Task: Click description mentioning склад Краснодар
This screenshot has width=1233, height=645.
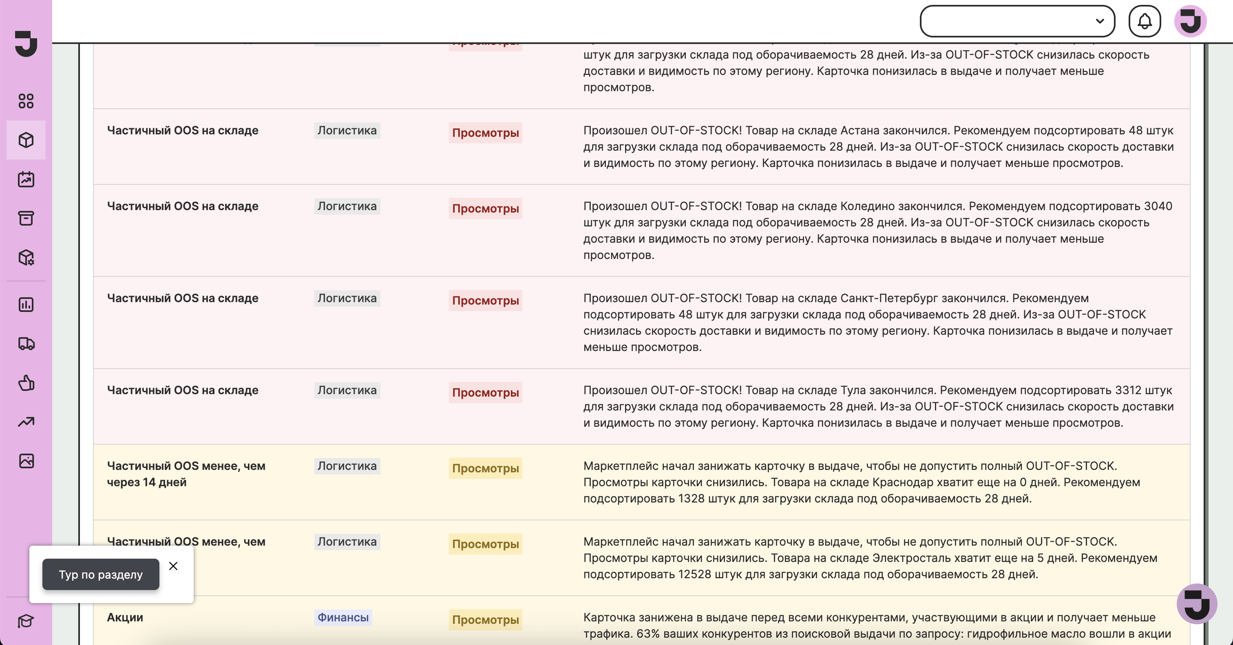Action: (862, 482)
